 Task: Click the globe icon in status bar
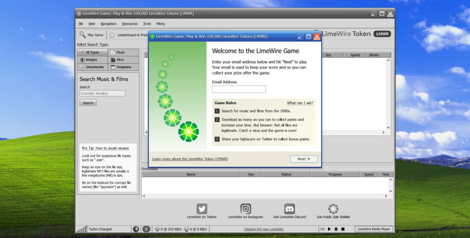point(136,229)
